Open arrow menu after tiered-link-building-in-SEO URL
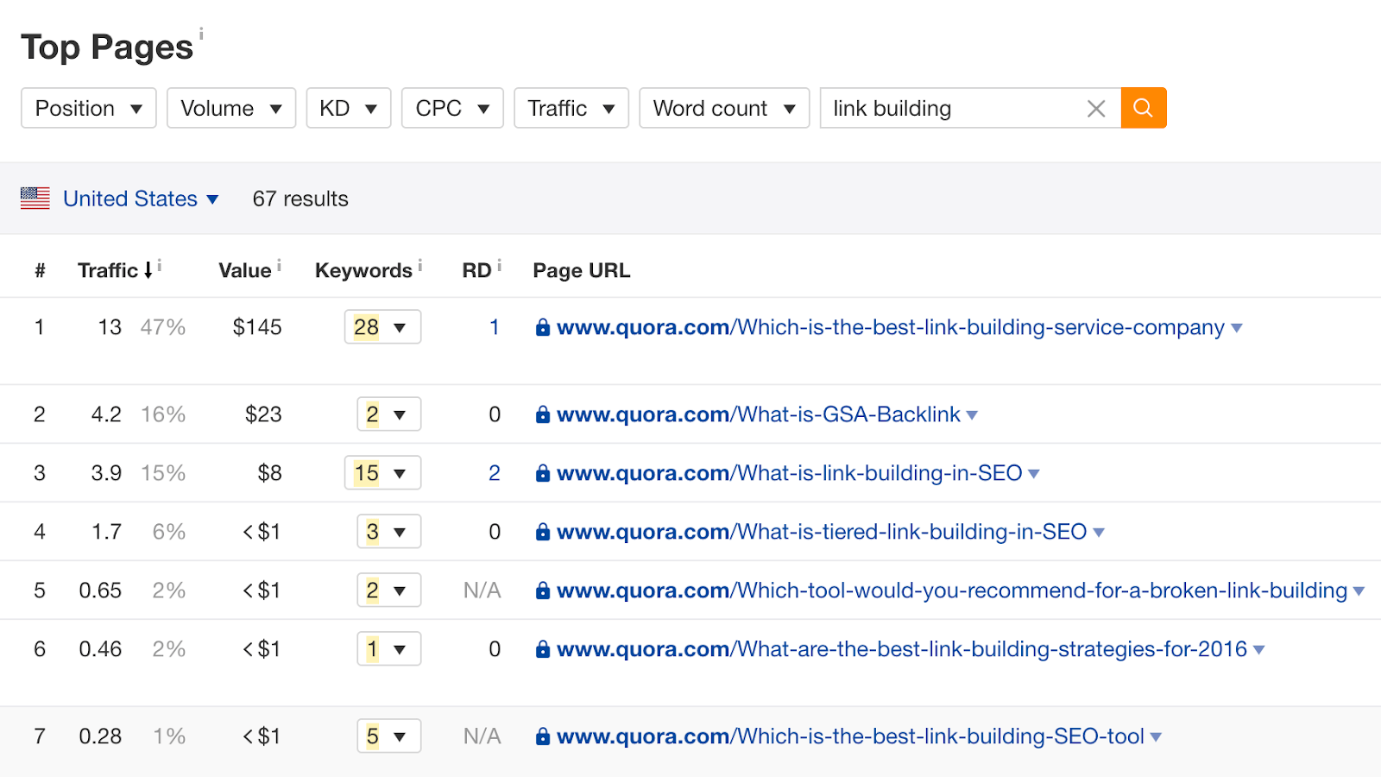This screenshot has width=1381, height=777. coord(1099,533)
